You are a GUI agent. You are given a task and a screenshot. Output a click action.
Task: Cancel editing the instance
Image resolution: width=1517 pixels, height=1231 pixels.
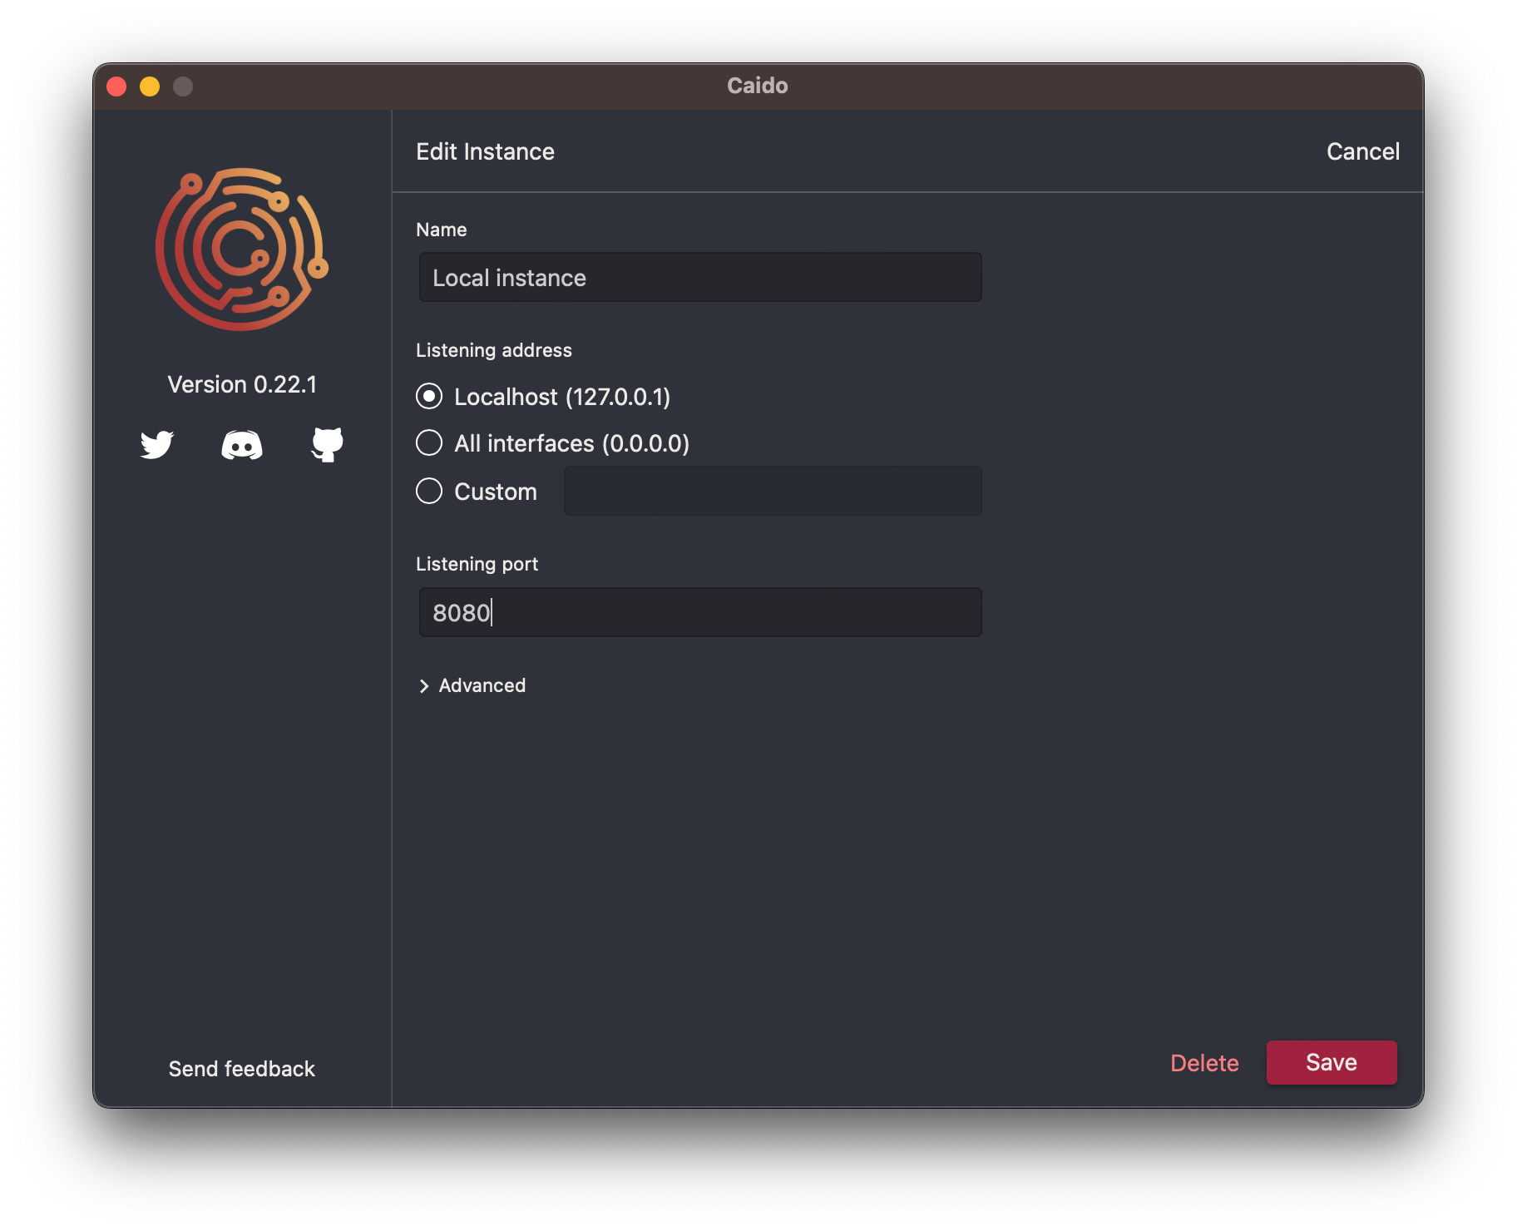tap(1363, 151)
